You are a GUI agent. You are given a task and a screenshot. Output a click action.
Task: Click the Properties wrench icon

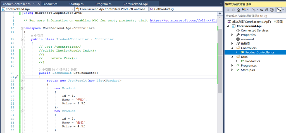click(x=238, y=35)
